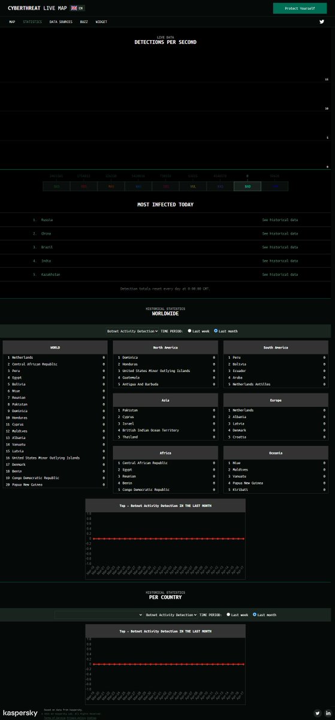
Task: Click Netherlands Antilles row
Action: [276, 384]
